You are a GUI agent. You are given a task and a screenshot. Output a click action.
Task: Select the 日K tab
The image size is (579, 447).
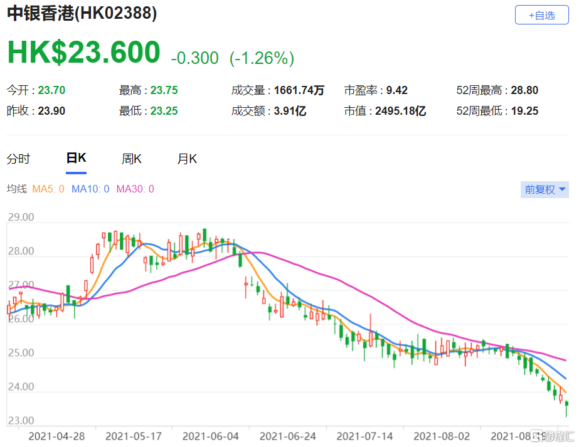pos(76,159)
